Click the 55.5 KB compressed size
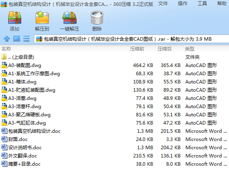 tap(172, 82)
